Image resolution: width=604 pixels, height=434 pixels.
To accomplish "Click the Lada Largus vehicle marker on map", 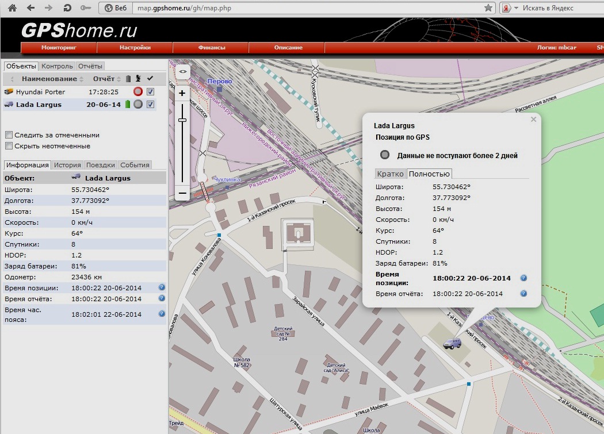I will [x=452, y=343].
